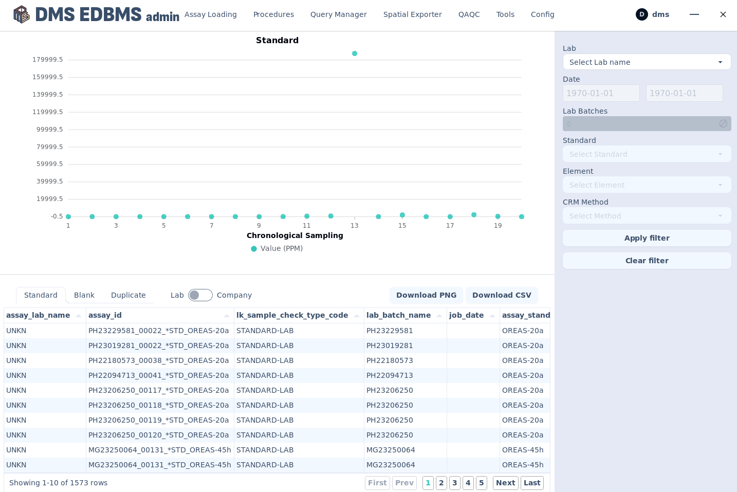Go to page 3 of results

tap(454, 483)
